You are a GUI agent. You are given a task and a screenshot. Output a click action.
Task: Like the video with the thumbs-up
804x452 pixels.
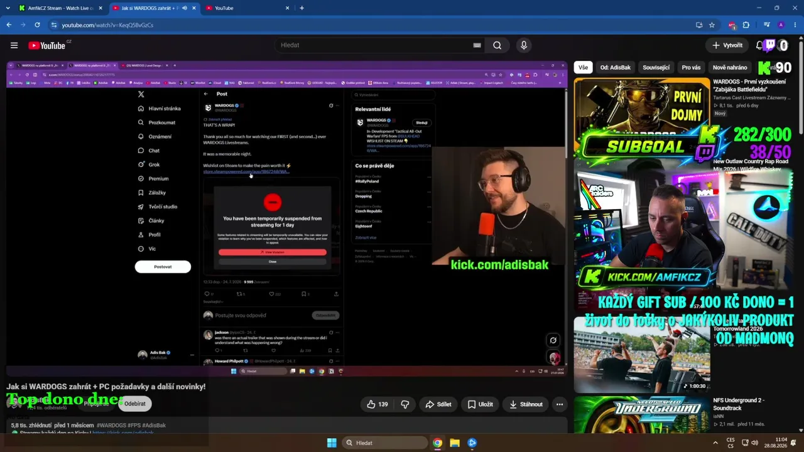point(378,404)
